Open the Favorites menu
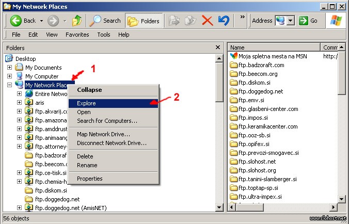349x224 pixels. pyautogui.click(x=77, y=35)
